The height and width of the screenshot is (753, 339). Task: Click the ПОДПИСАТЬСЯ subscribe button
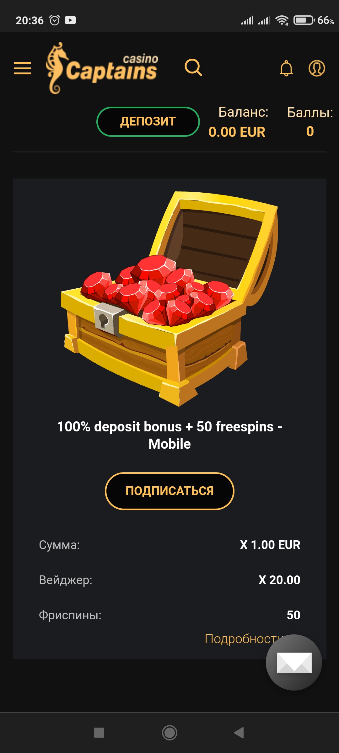[169, 491]
